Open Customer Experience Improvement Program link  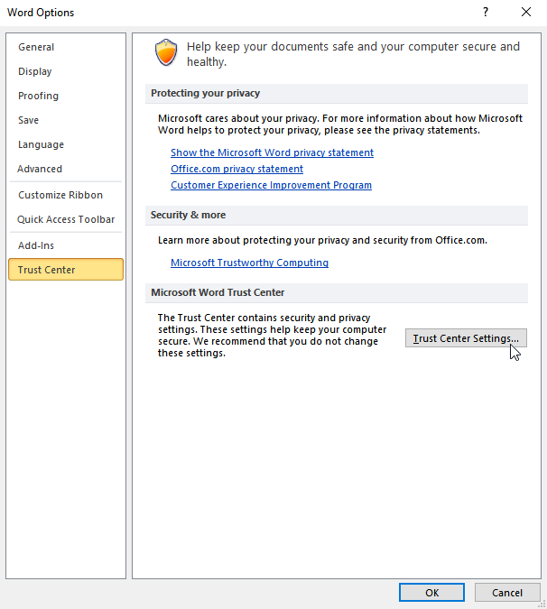271,185
